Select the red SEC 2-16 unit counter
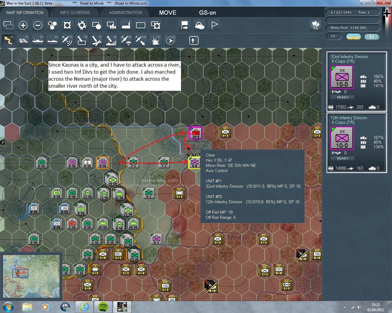Screen dimensions: 392x313 72,224
